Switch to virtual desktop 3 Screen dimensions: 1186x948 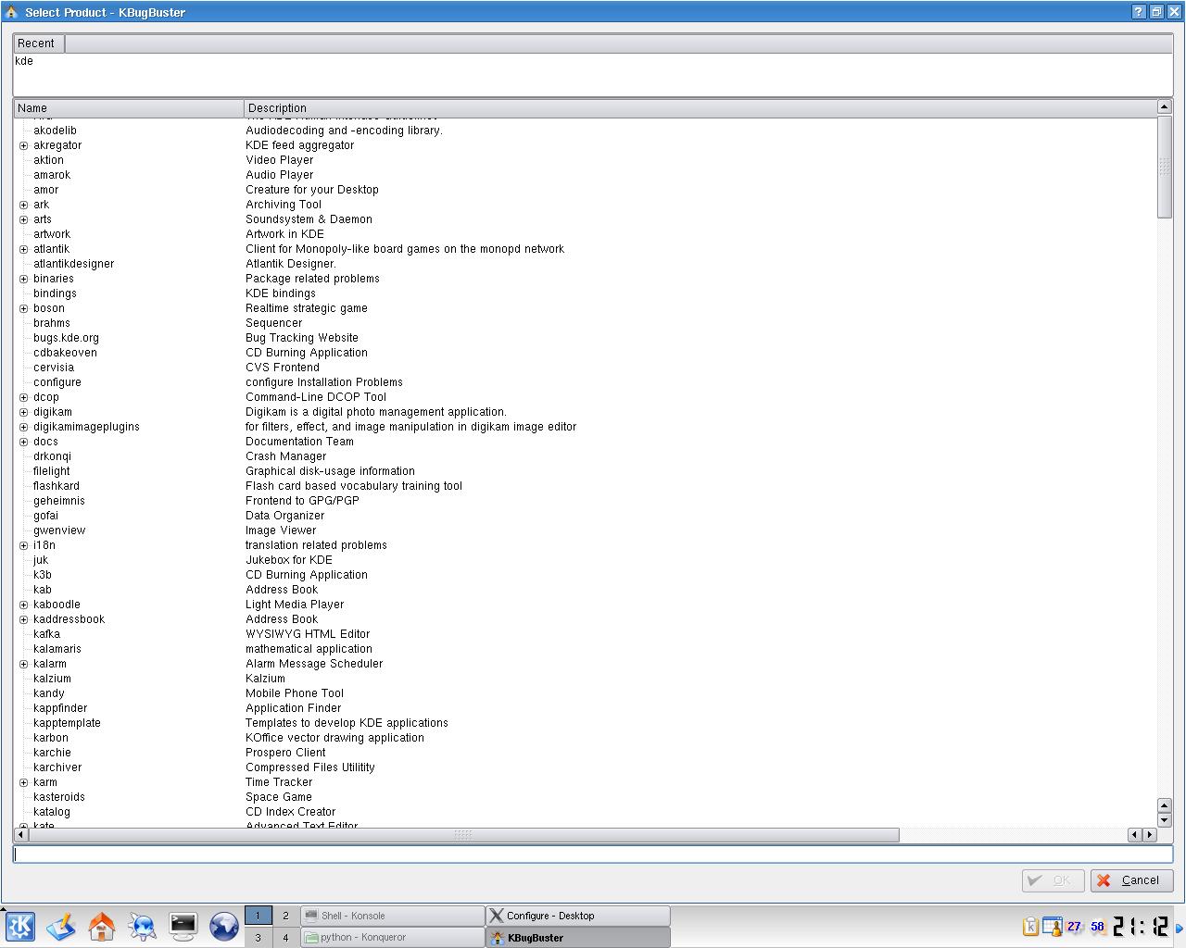pos(258,937)
